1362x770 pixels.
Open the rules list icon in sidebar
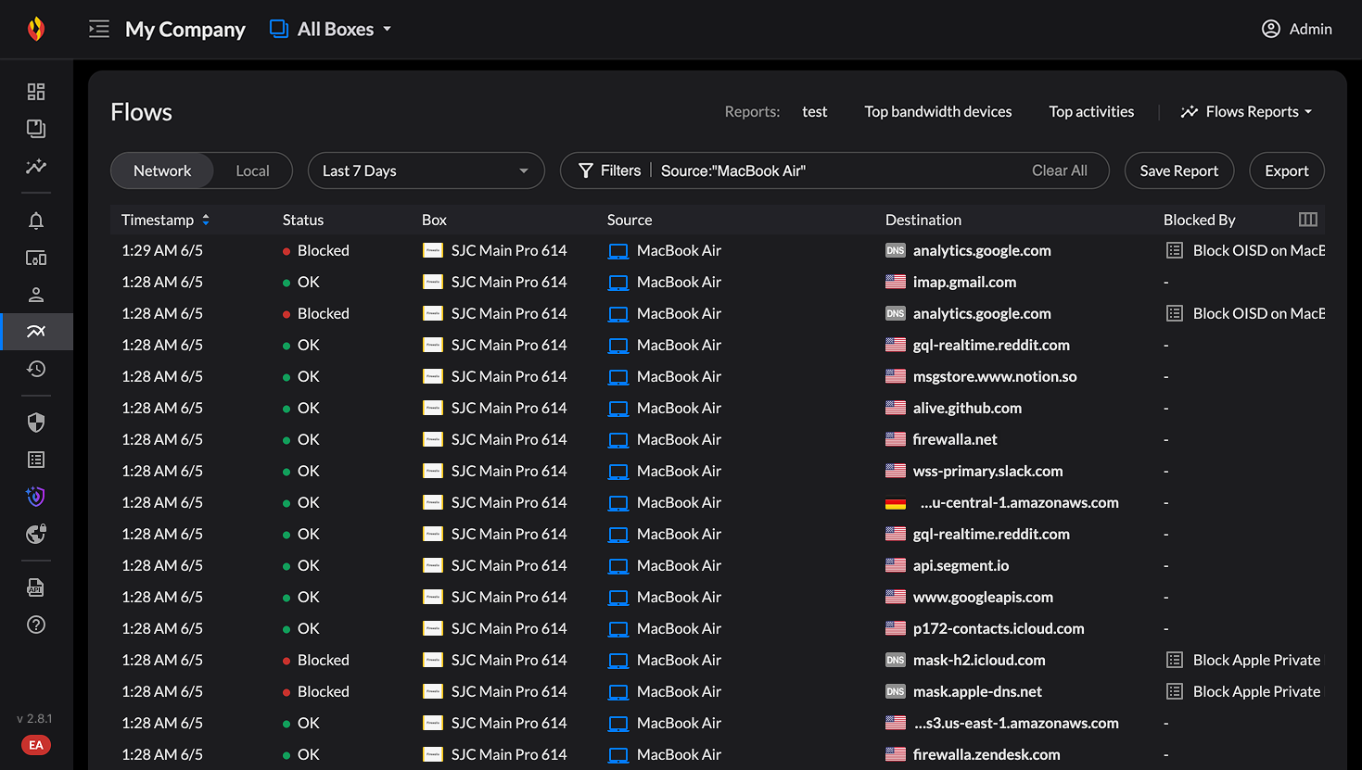coord(36,460)
